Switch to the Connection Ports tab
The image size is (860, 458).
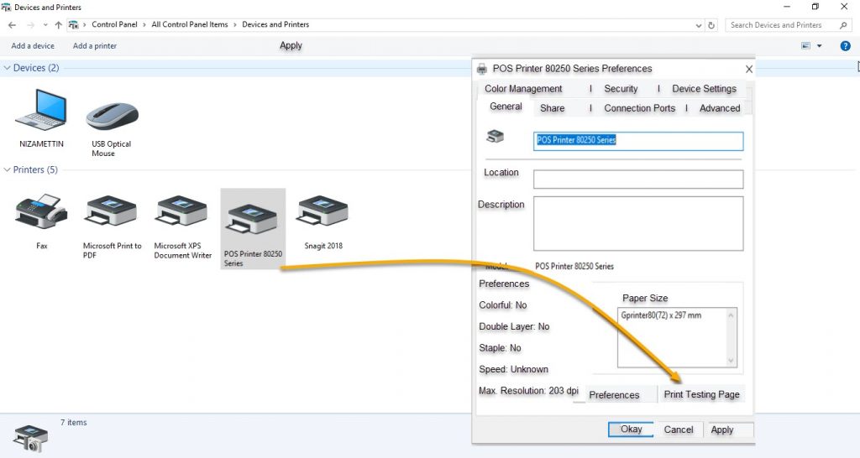[639, 108]
